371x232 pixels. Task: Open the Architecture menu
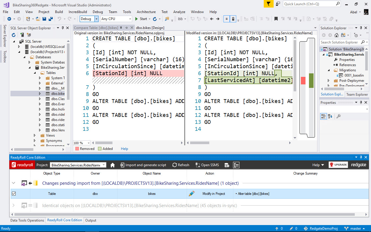pos(146,12)
